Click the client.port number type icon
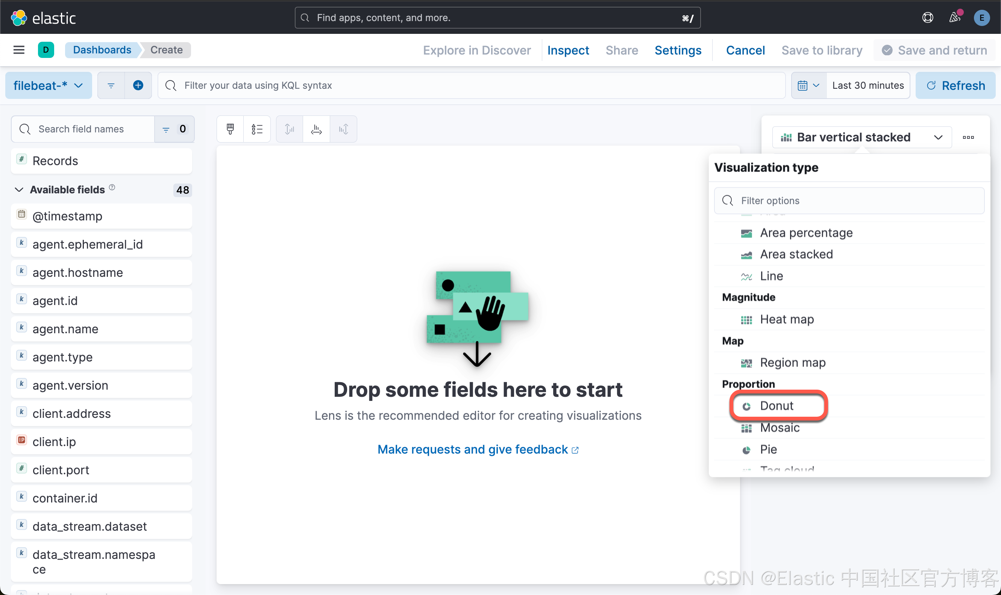Viewport: 1001px width, 595px height. [22, 468]
